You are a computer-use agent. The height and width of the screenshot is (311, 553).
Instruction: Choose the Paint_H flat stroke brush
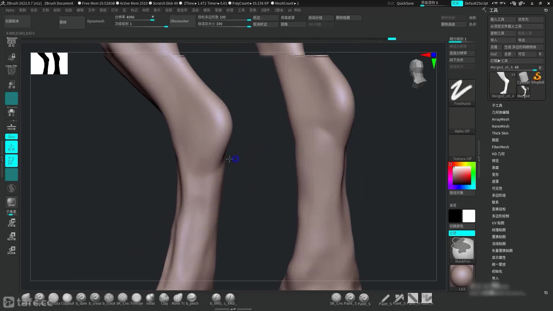413,299
